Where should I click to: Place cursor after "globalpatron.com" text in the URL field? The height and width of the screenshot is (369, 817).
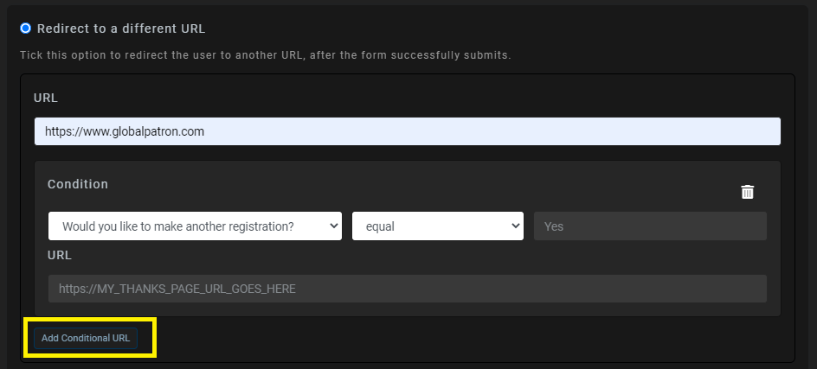click(x=205, y=131)
